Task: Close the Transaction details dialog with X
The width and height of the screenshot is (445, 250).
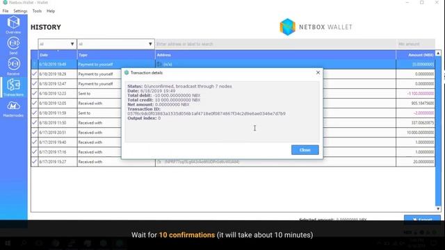Action: (318, 72)
